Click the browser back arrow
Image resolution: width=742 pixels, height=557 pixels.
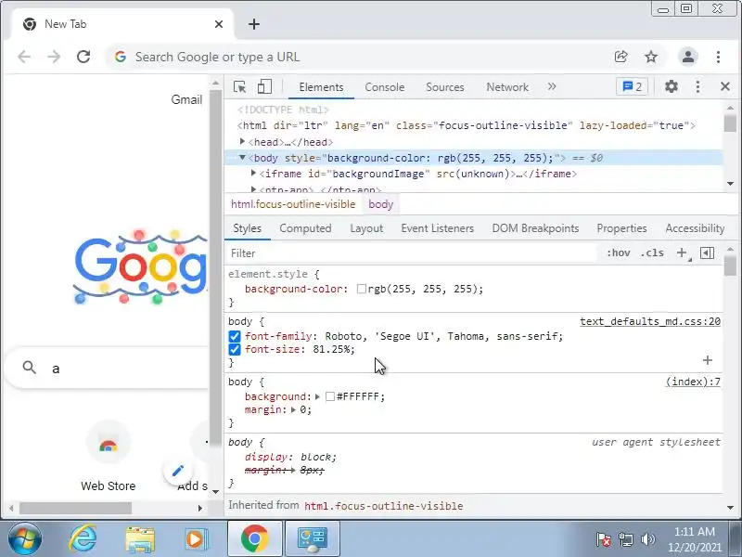[24, 57]
